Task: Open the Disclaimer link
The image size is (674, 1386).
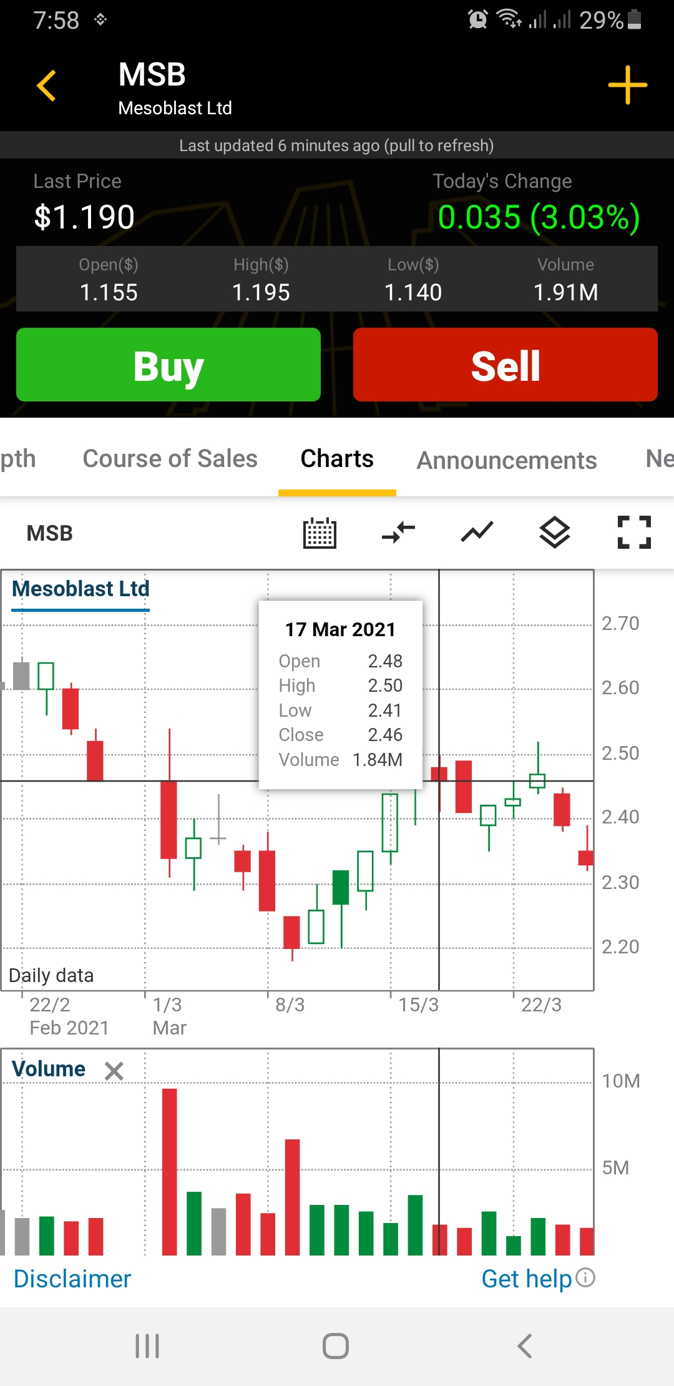Action: click(x=72, y=1279)
